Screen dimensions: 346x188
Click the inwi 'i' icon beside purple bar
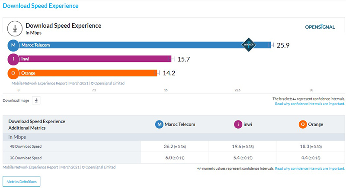(13, 59)
